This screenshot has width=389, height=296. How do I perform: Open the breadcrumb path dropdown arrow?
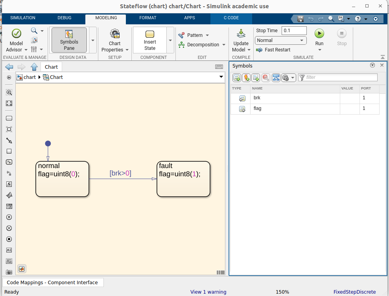tap(221, 77)
